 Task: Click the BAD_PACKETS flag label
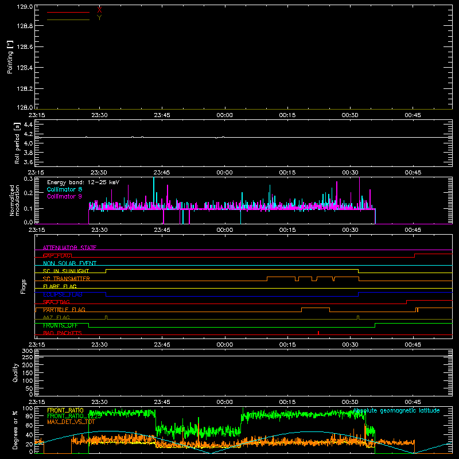click(x=63, y=333)
